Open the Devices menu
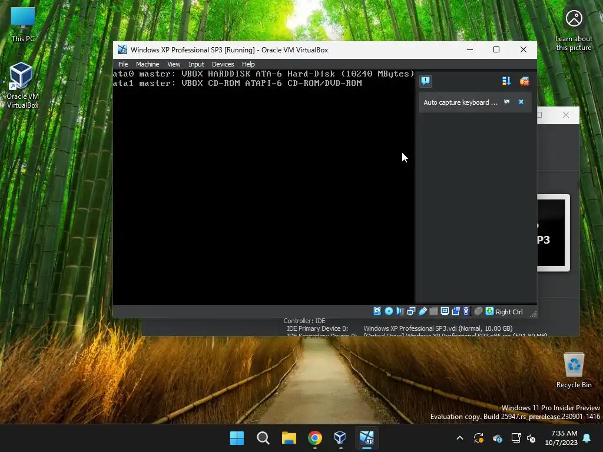This screenshot has height=452, width=603. 223,64
